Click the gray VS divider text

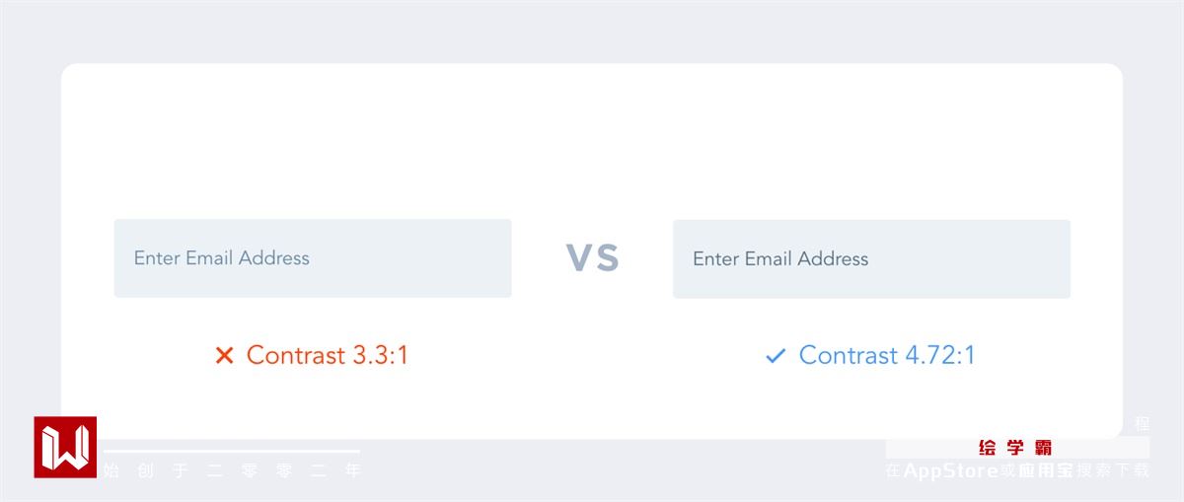click(x=592, y=258)
